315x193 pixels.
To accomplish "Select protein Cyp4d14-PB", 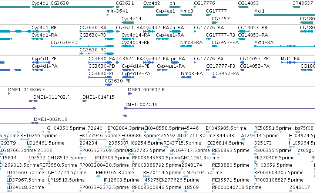I will tap(135, 66).
